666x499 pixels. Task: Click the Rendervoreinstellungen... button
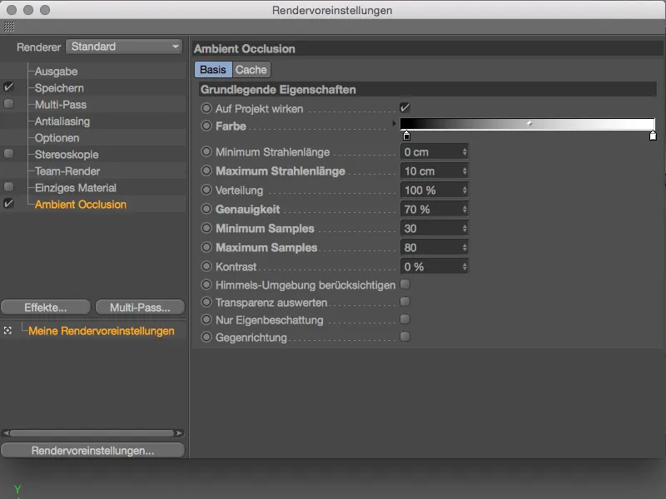point(92,450)
